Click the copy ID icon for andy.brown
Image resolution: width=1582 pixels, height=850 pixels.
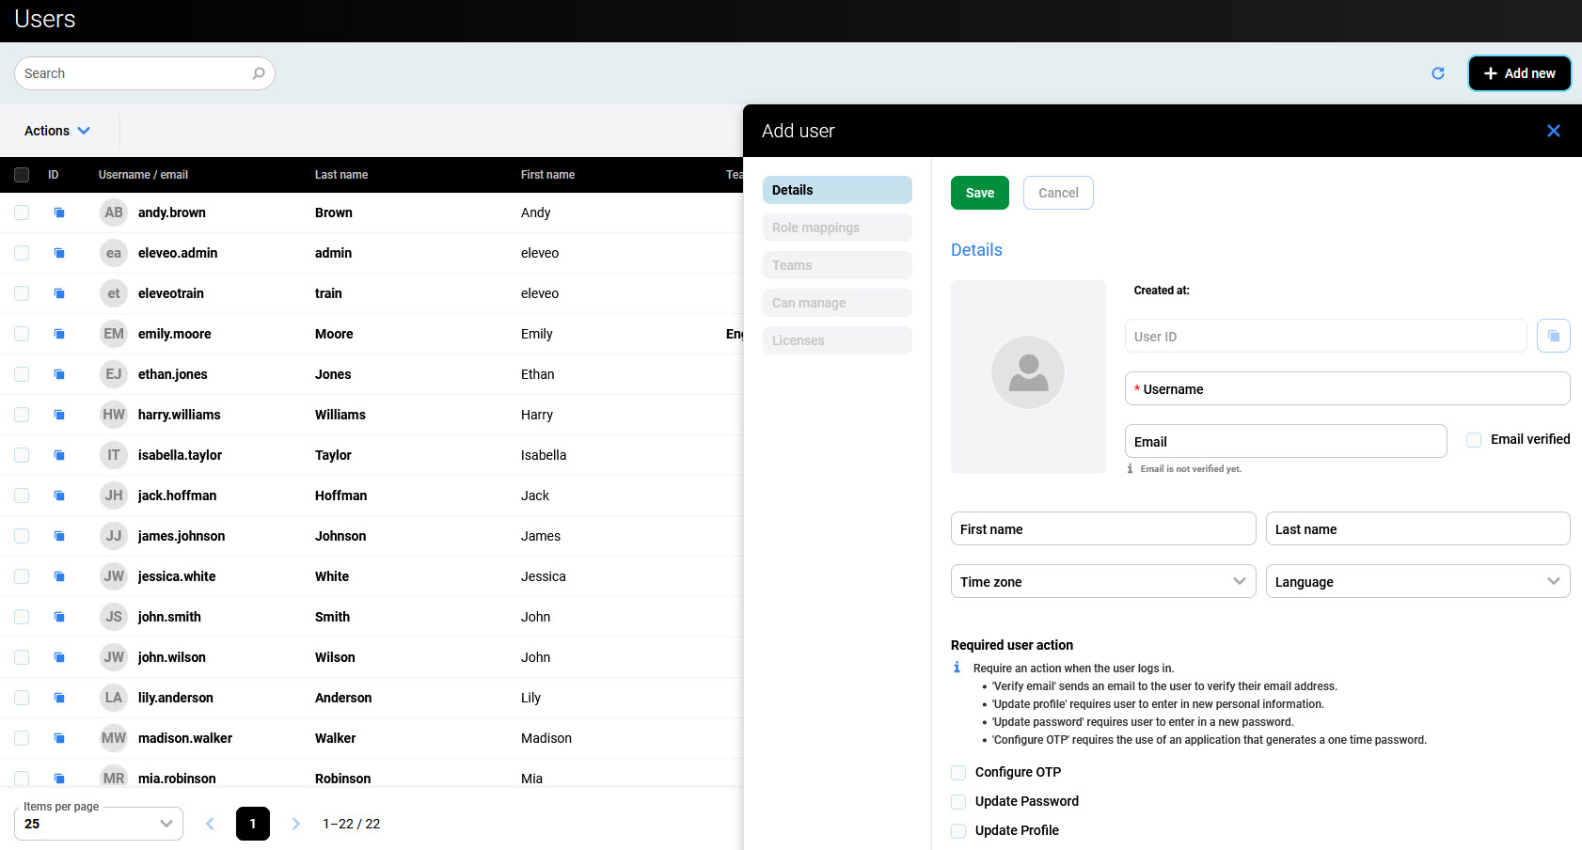click(x=59, y=212)
